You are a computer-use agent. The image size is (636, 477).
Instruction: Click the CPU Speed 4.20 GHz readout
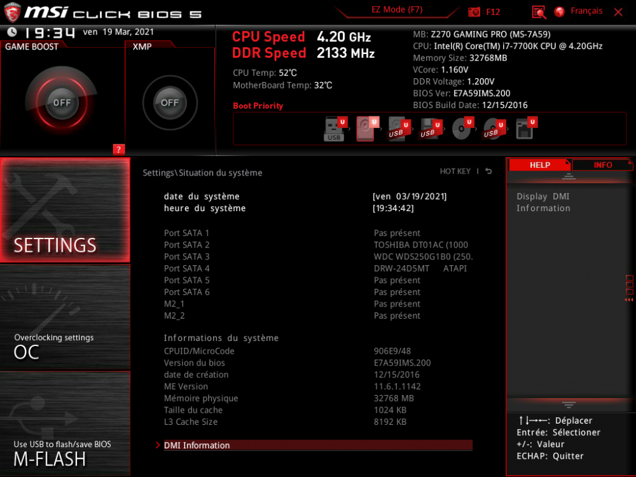(301, 36)
